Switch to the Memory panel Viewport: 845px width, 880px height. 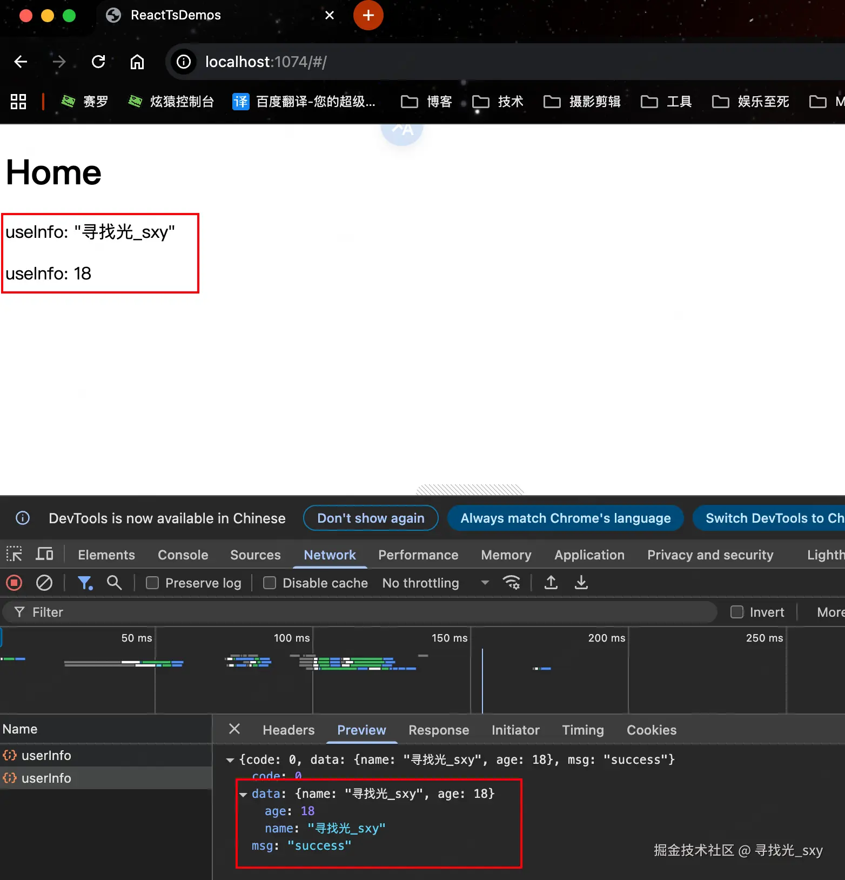tap(506, 555)
